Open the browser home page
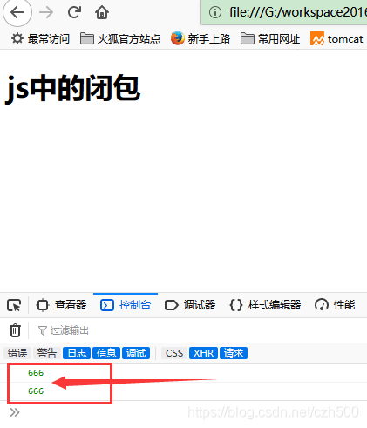Viewport: 367px width, 428px height. pos(102,12)
